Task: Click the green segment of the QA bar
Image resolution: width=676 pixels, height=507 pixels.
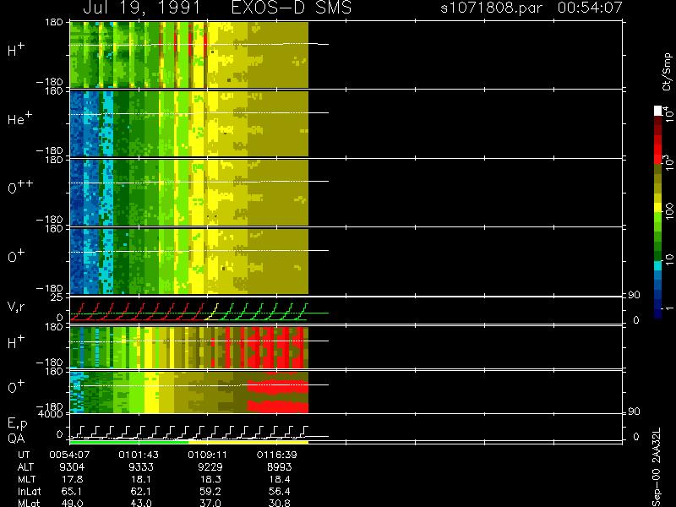Action: [x=129, y=442]
